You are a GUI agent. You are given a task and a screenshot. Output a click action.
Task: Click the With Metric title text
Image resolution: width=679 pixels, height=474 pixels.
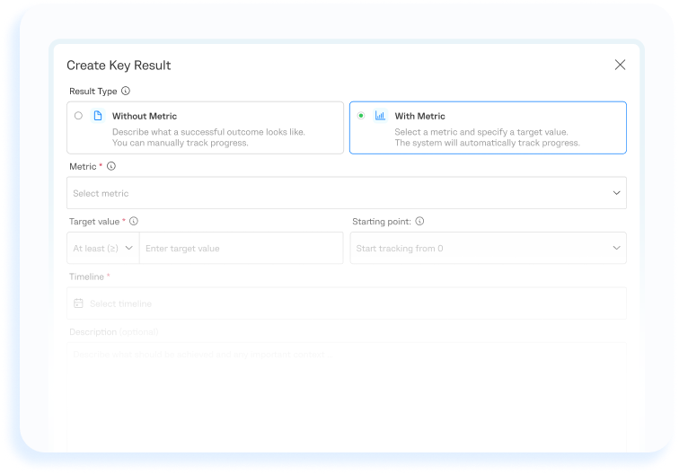tap(419, 116)
